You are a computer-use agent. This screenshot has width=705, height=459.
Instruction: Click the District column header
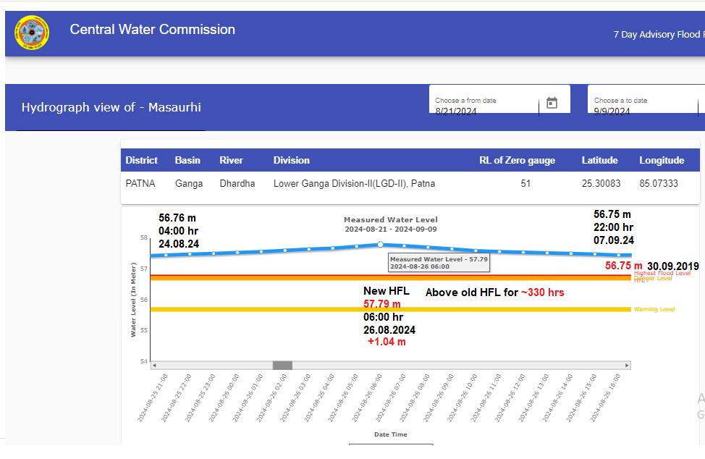coord(141,160)
